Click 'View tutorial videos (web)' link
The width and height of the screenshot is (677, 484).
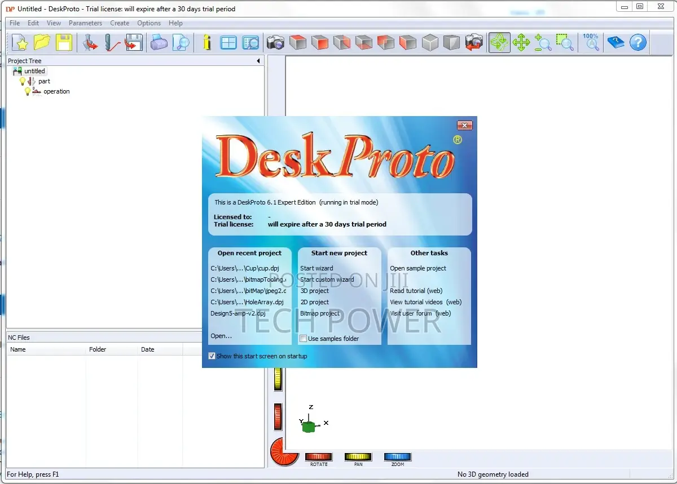tap(426, 302)
